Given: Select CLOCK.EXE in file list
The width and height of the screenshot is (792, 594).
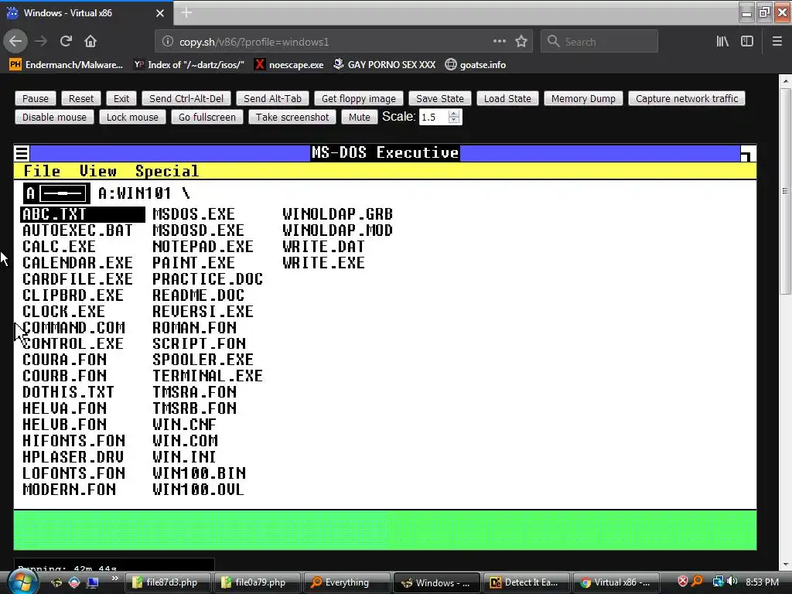Looking at the screenshot, I should [63, 311].
